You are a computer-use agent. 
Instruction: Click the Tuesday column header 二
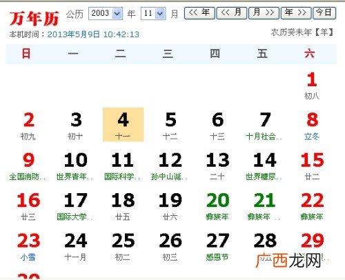click(x=120, y=54)
